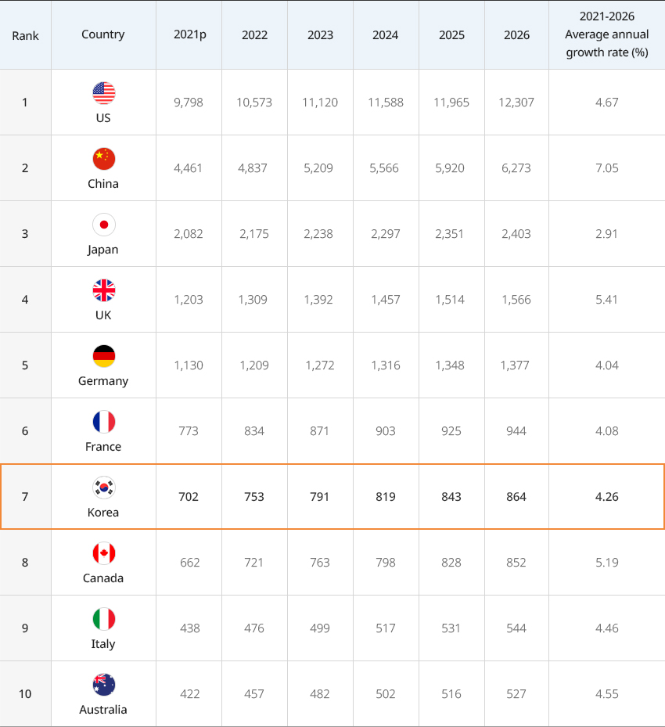Image resolution: width=665 pixels, height=727 pixels.
Task: Select the Average annual growth rate header
Action: 606,34
